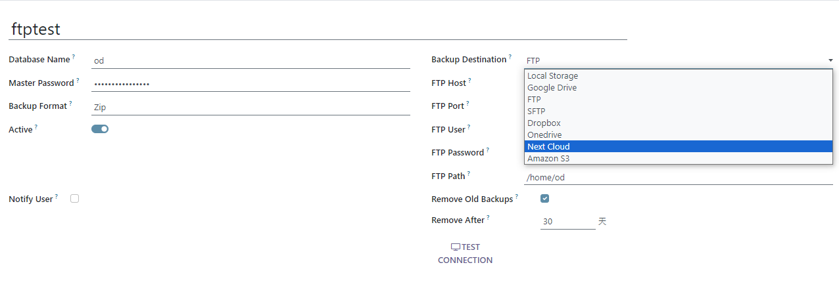
Task: Click the Remove After days field
Action: click(x=567, y=222)
